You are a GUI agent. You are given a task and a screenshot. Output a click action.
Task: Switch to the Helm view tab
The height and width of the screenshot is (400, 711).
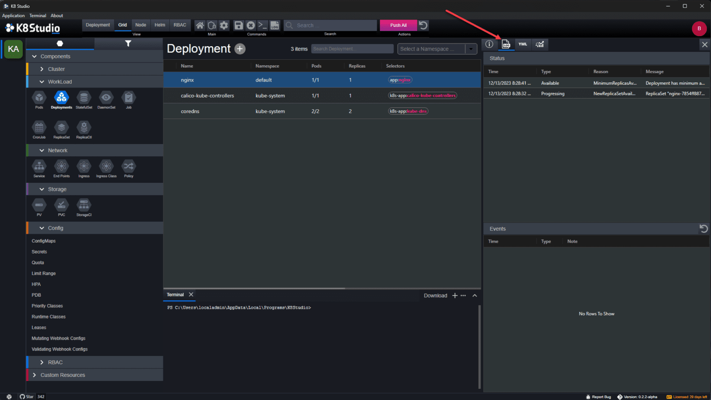159,25
